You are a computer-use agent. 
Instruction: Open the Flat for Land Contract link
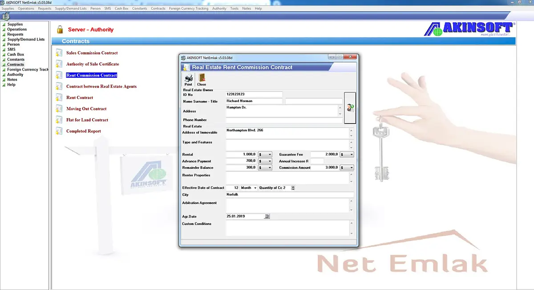click(x=87, y=120)
